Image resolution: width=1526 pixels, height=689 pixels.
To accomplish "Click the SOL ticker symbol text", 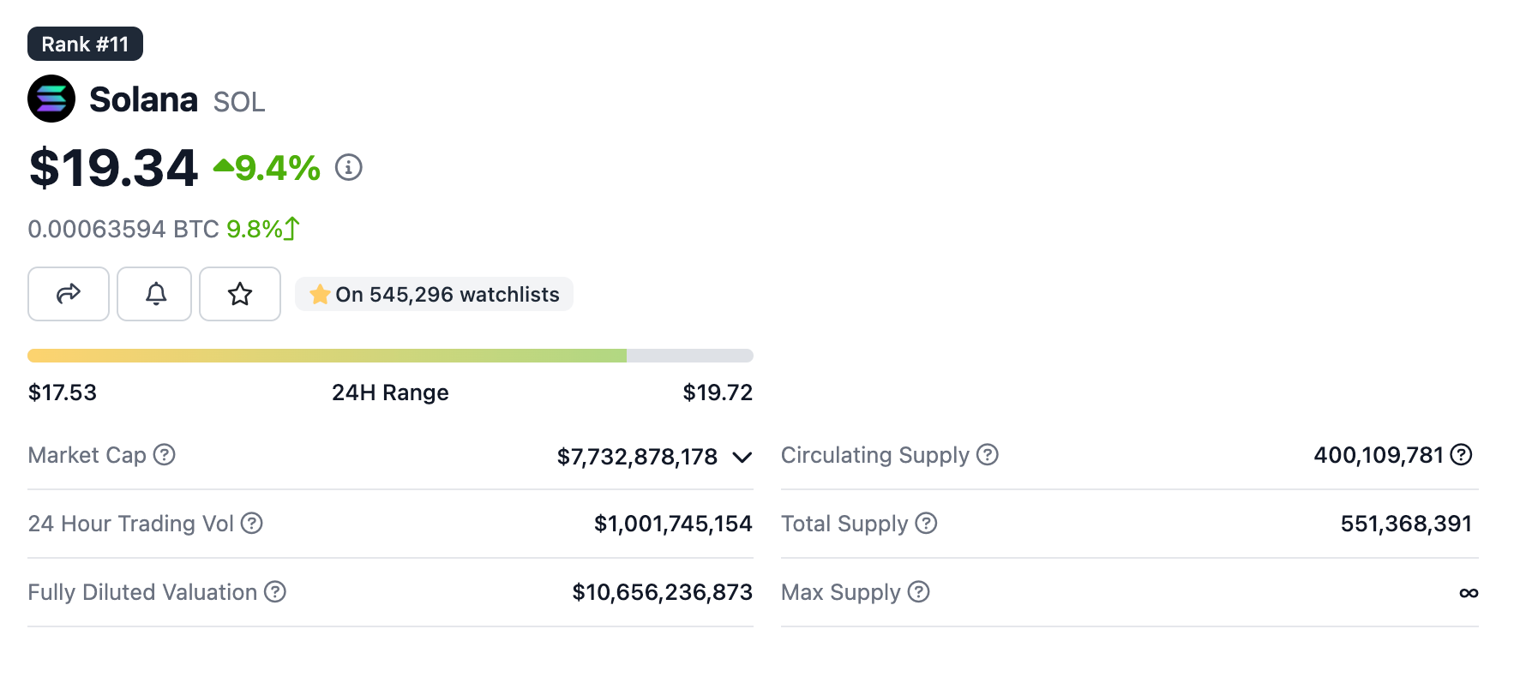I will pos(239,102).
